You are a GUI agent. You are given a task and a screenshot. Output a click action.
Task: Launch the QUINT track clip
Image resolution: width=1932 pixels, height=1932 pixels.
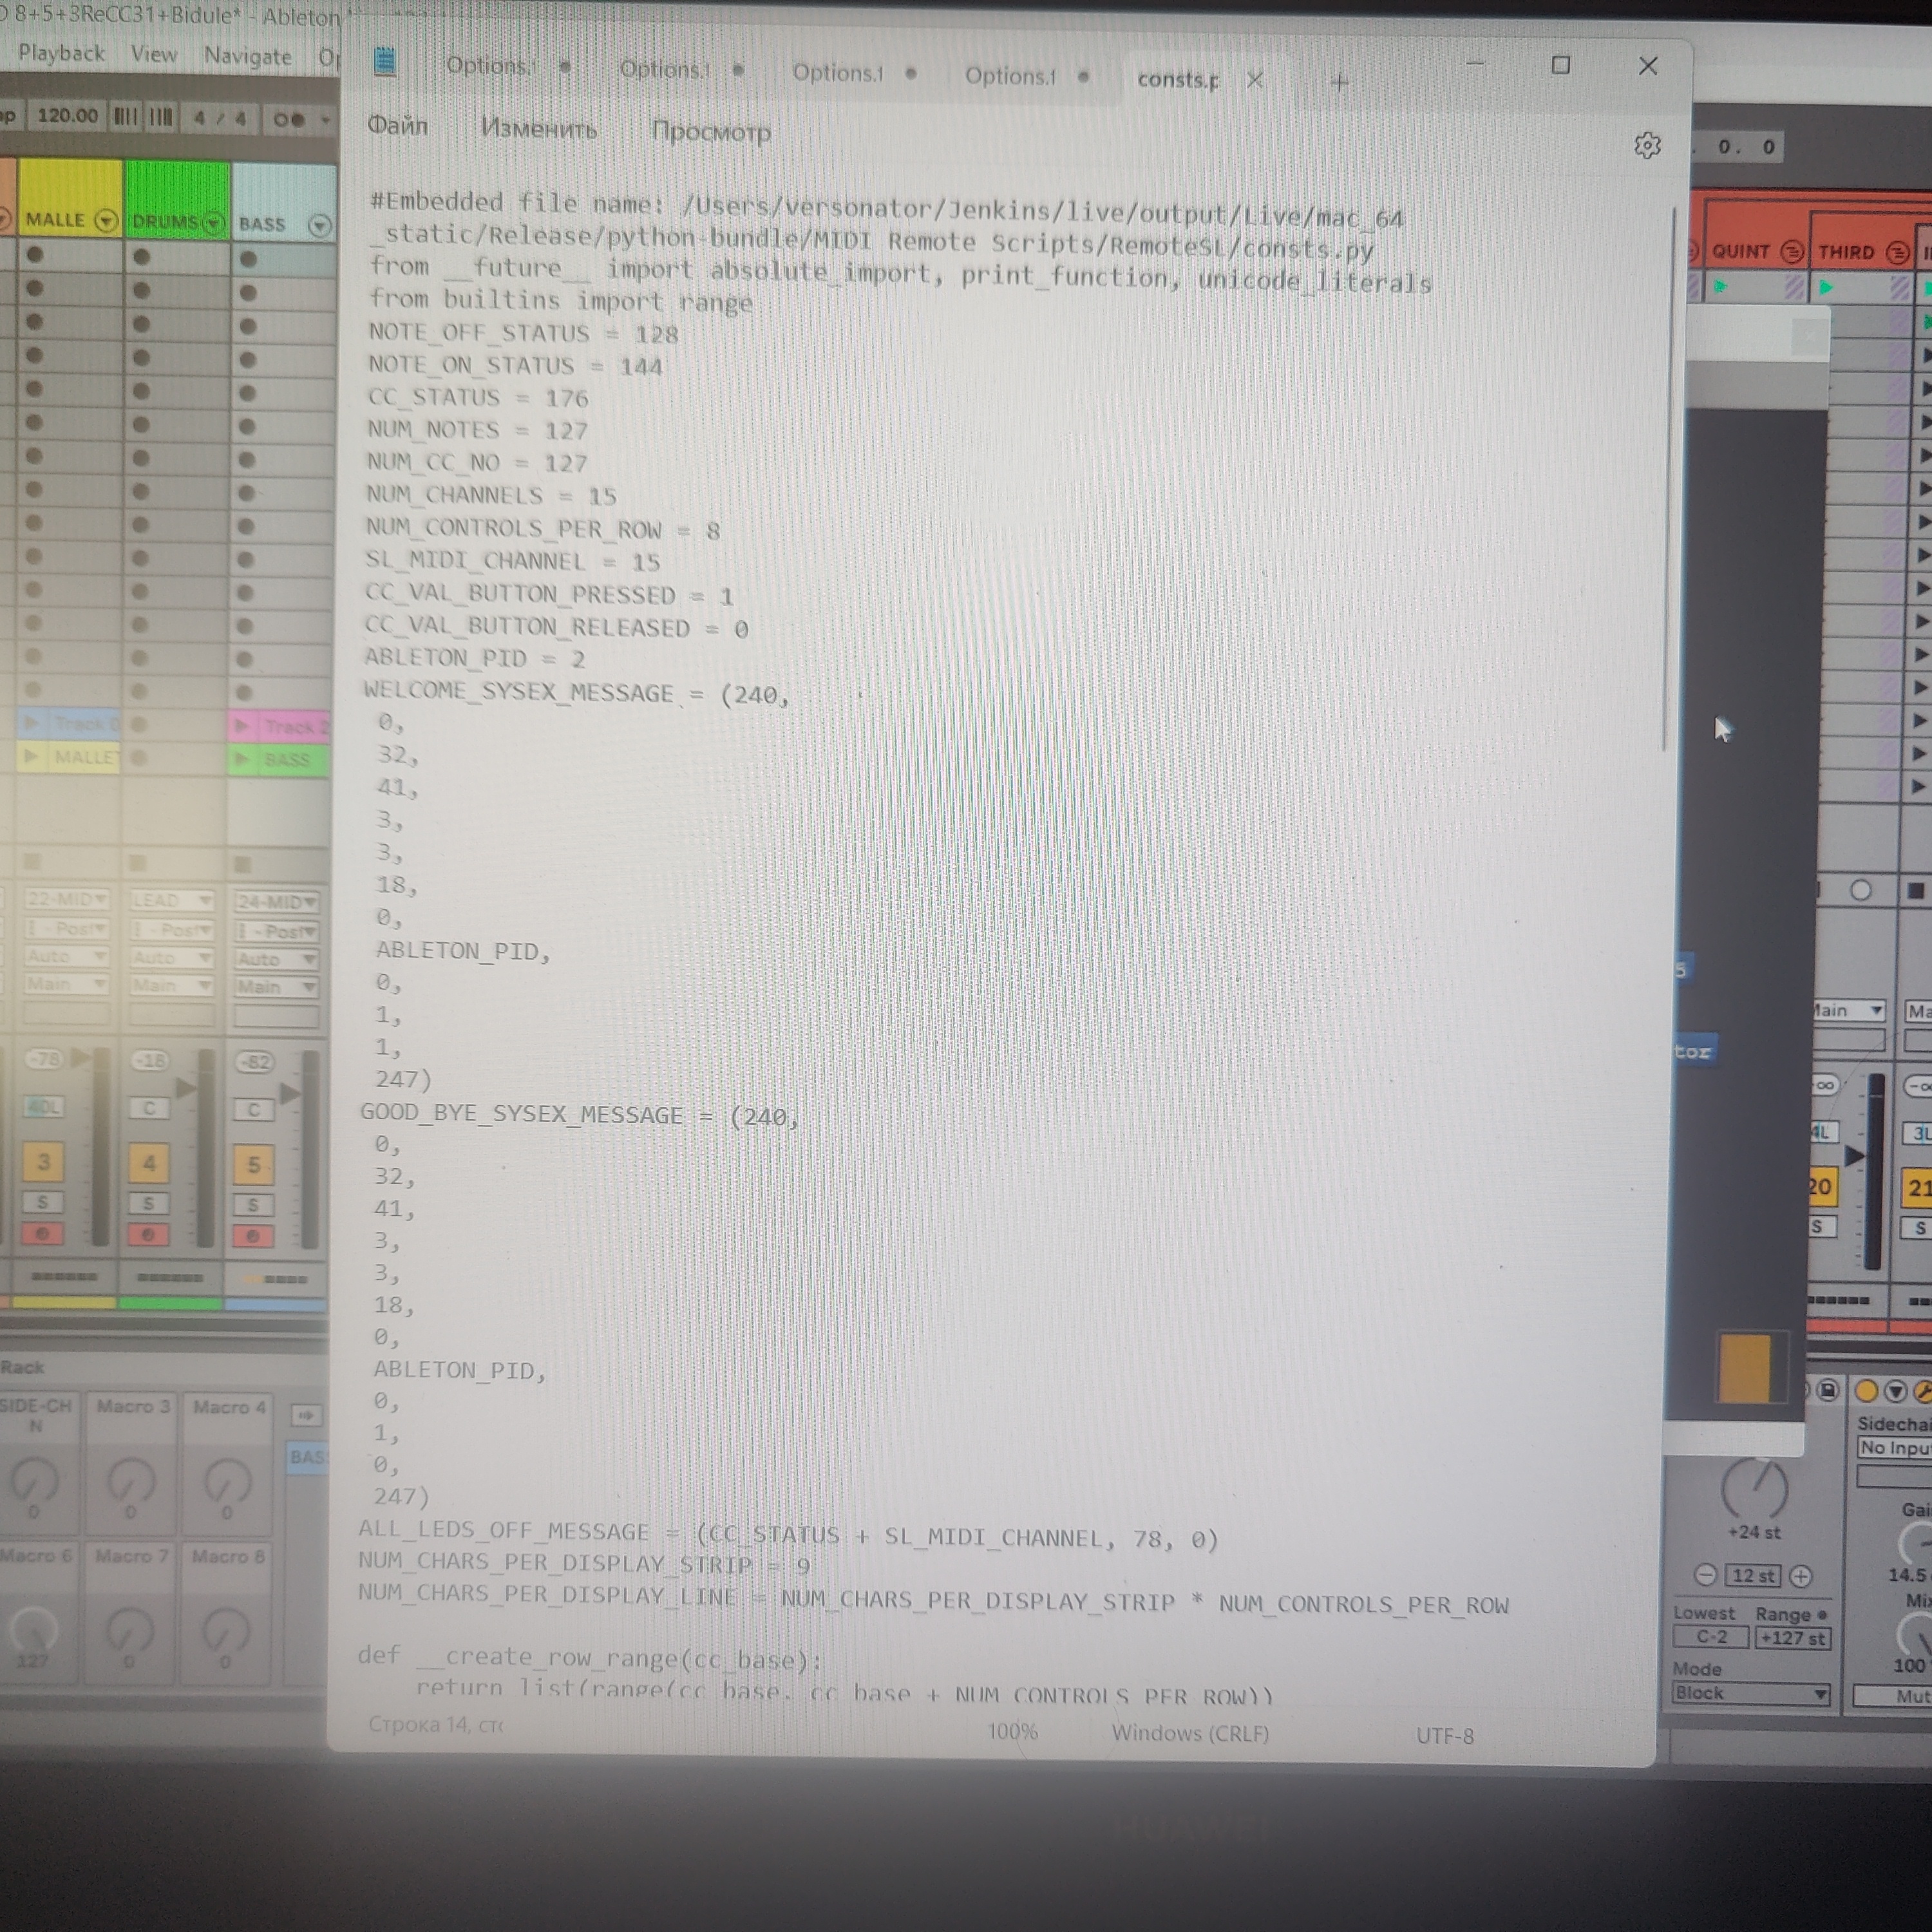pos(1721,287)
